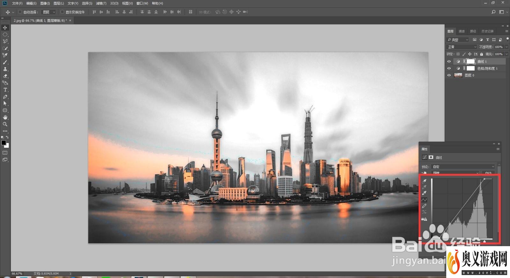Select the Rectangle shape tool

5,110
